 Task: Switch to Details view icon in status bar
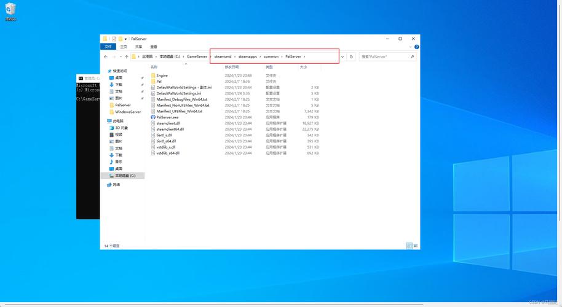pyautogui.click(x=409, y=246)
